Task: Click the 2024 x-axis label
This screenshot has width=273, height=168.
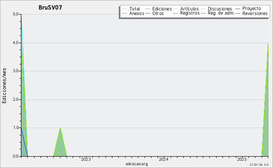Action: [x=163, y=159]
